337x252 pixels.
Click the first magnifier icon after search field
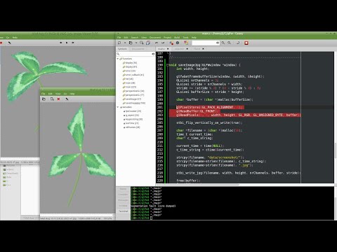click(223, 43)
